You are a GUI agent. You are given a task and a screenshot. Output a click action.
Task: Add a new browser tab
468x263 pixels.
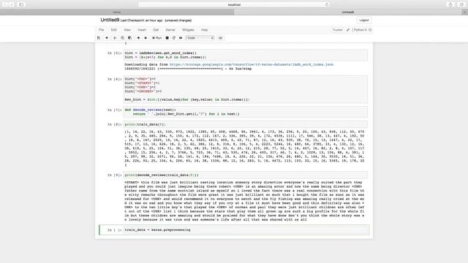tap(465, 12)
